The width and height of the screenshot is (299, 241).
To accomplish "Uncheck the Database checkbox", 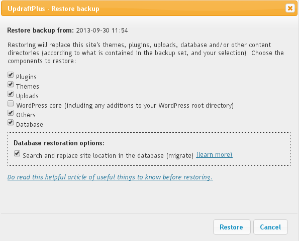I will pos(11,122).
